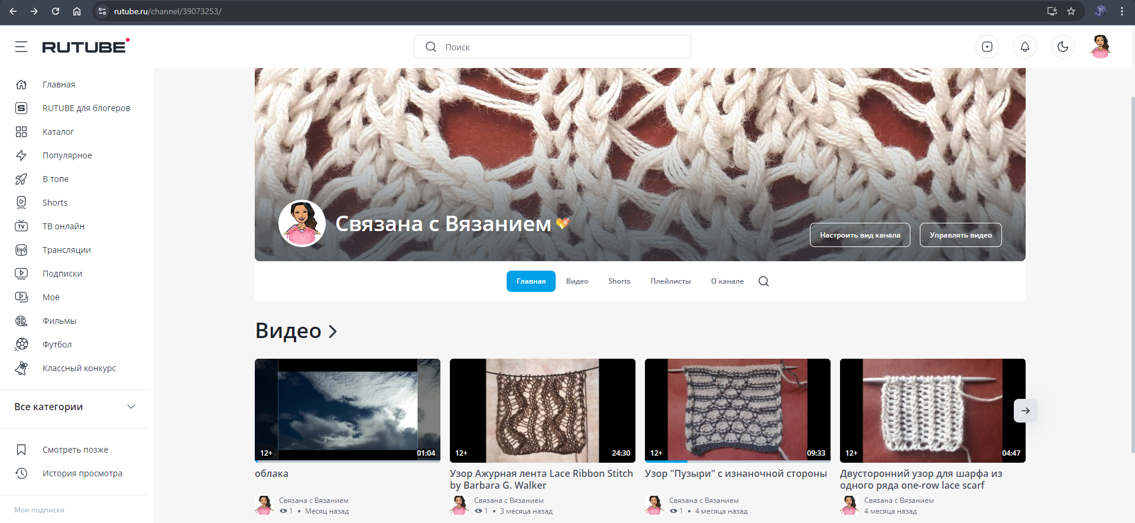The image size is (1135, 523).
Task: Click the RUTUBE logo
Action: coord(86,46)
